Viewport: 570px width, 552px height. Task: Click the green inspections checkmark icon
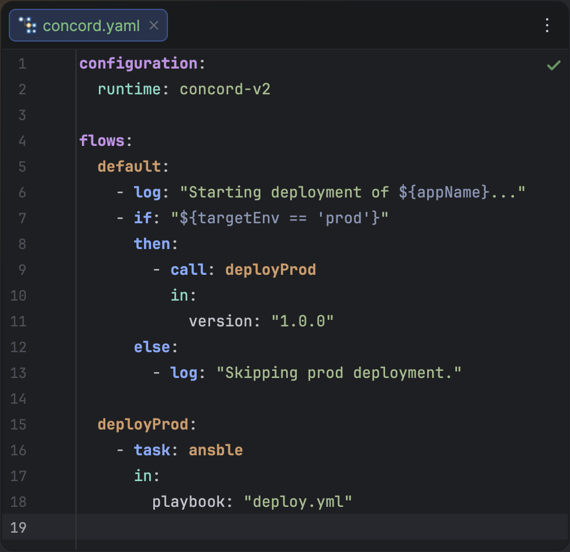tap(553, 65)
